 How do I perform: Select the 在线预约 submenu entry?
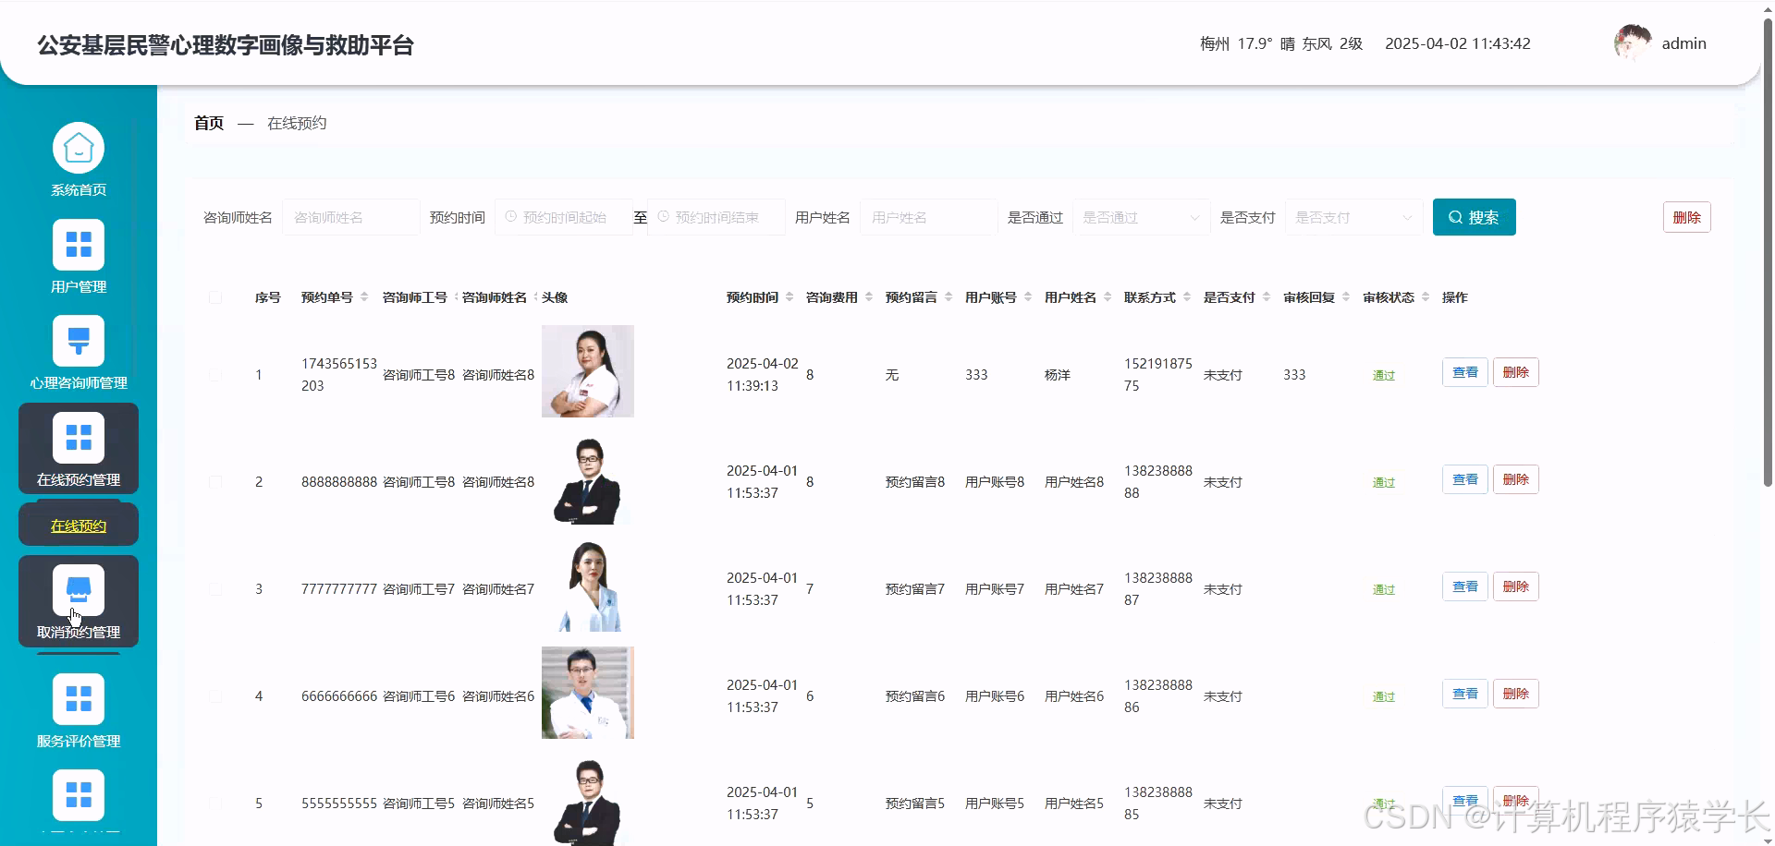point(78,525)
